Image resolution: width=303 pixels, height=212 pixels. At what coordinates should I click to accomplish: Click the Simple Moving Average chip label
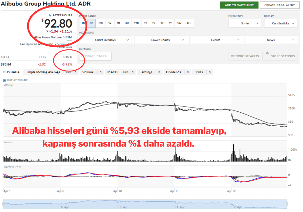(x=43, y=72)
